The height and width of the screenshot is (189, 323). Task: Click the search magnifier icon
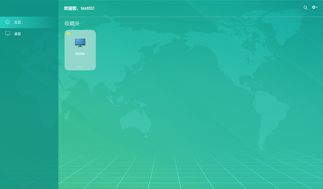(305, 8)
